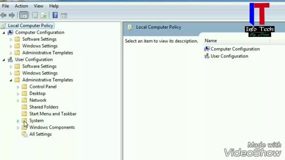Select User Configuration text in right pane
The width and height of the screenshot is (285, 160).
(x=229, y=56)
